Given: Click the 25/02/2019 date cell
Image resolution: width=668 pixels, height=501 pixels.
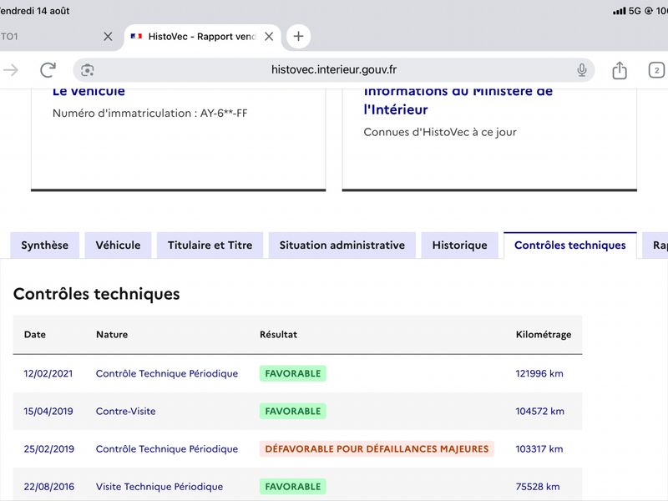Looking at the screenshot, I should coord(49,448).
